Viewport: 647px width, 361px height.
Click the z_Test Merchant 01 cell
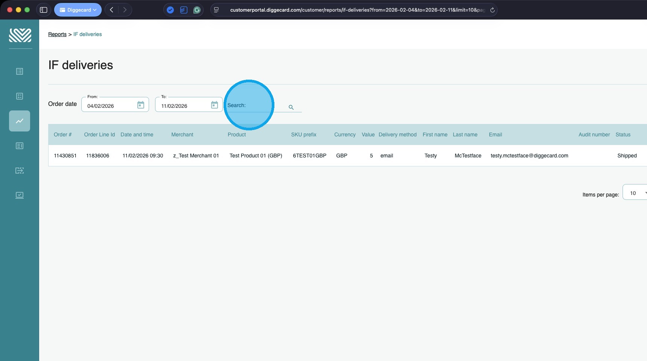pyautogui.click(x=196, y=156)
